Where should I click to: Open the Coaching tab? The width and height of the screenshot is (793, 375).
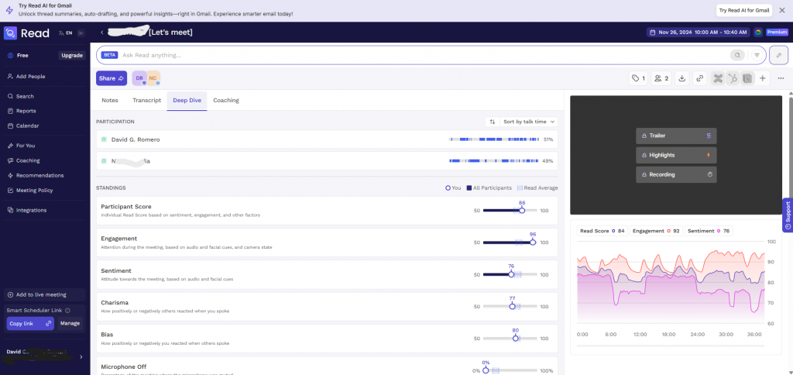(225, 100)
